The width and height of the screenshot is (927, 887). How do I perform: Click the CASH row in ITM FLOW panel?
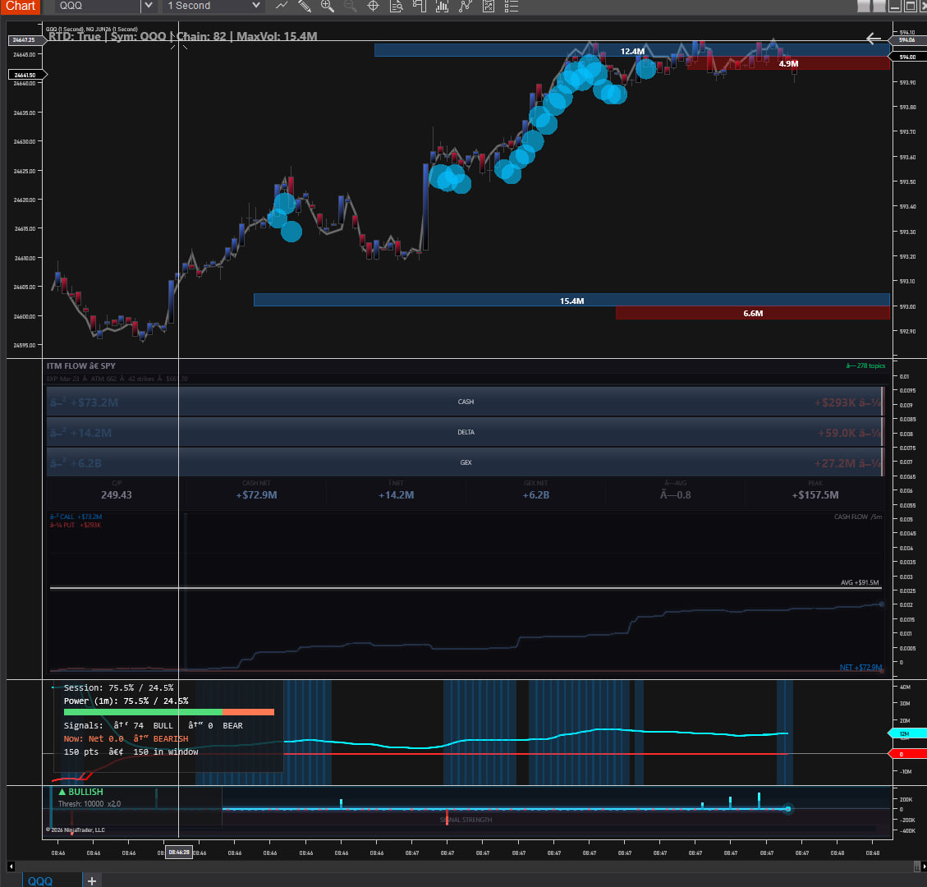pyautogui.click(x=466, y=402)
